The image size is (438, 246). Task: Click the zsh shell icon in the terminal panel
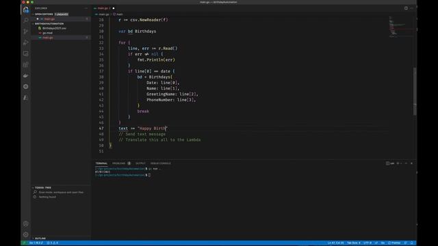[390, 163]
